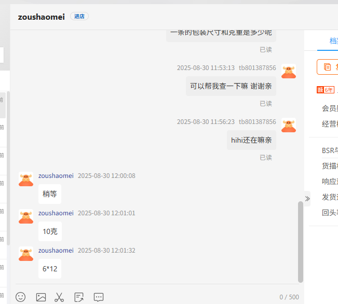The width and height of the screenshot is (338, 304).
Task: Select the scissors screenshot tool
Action: point(59,297)
